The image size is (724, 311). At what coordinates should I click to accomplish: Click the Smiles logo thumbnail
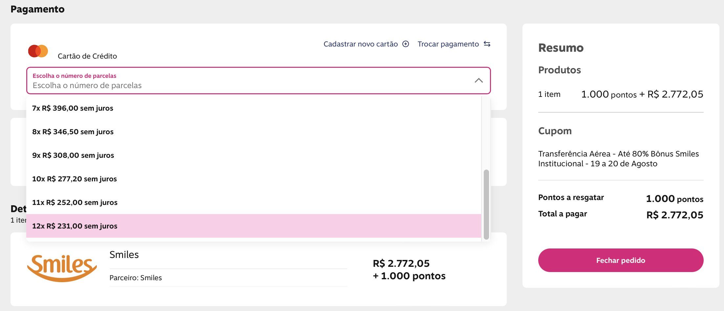(x=62, y=268)
